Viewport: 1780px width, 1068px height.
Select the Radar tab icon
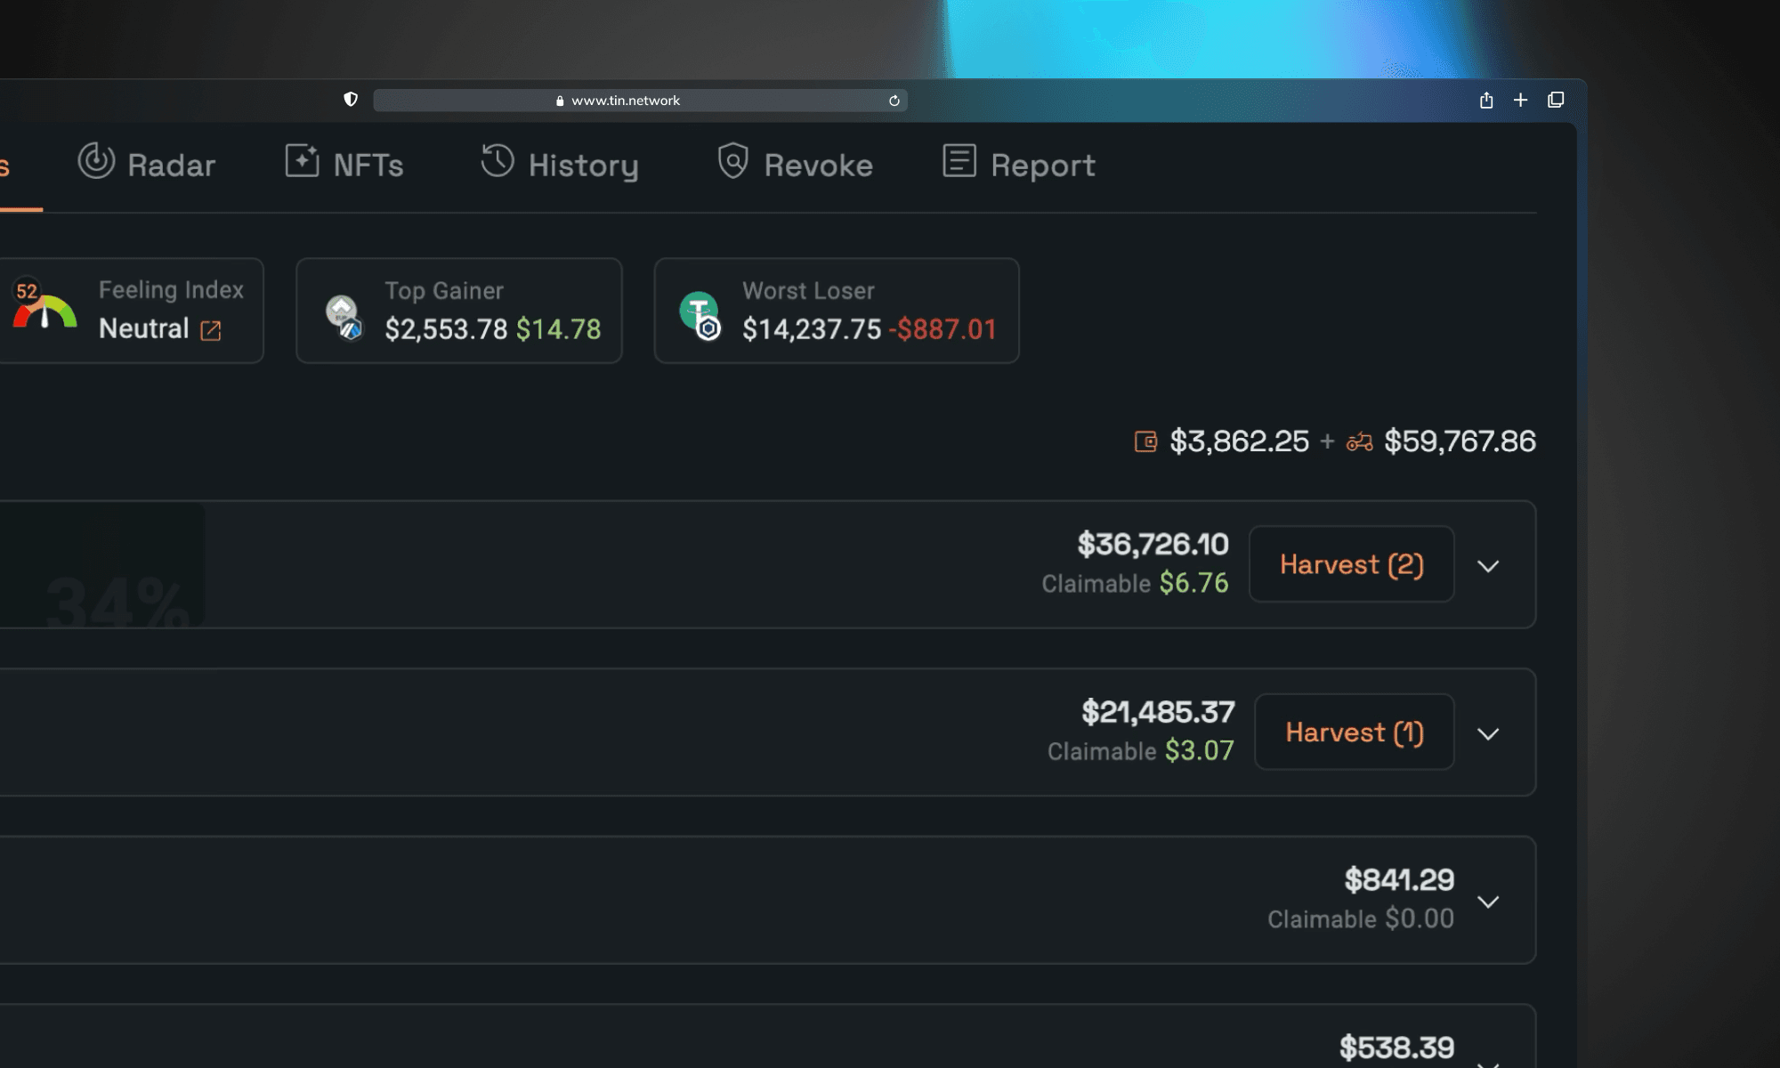tap(96, 163)
